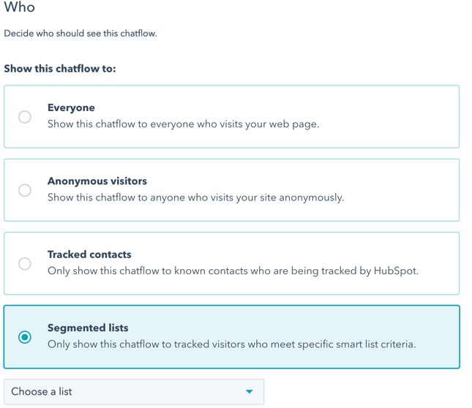
Task: Click the smart list criteria description
Action: click(231, 344)
